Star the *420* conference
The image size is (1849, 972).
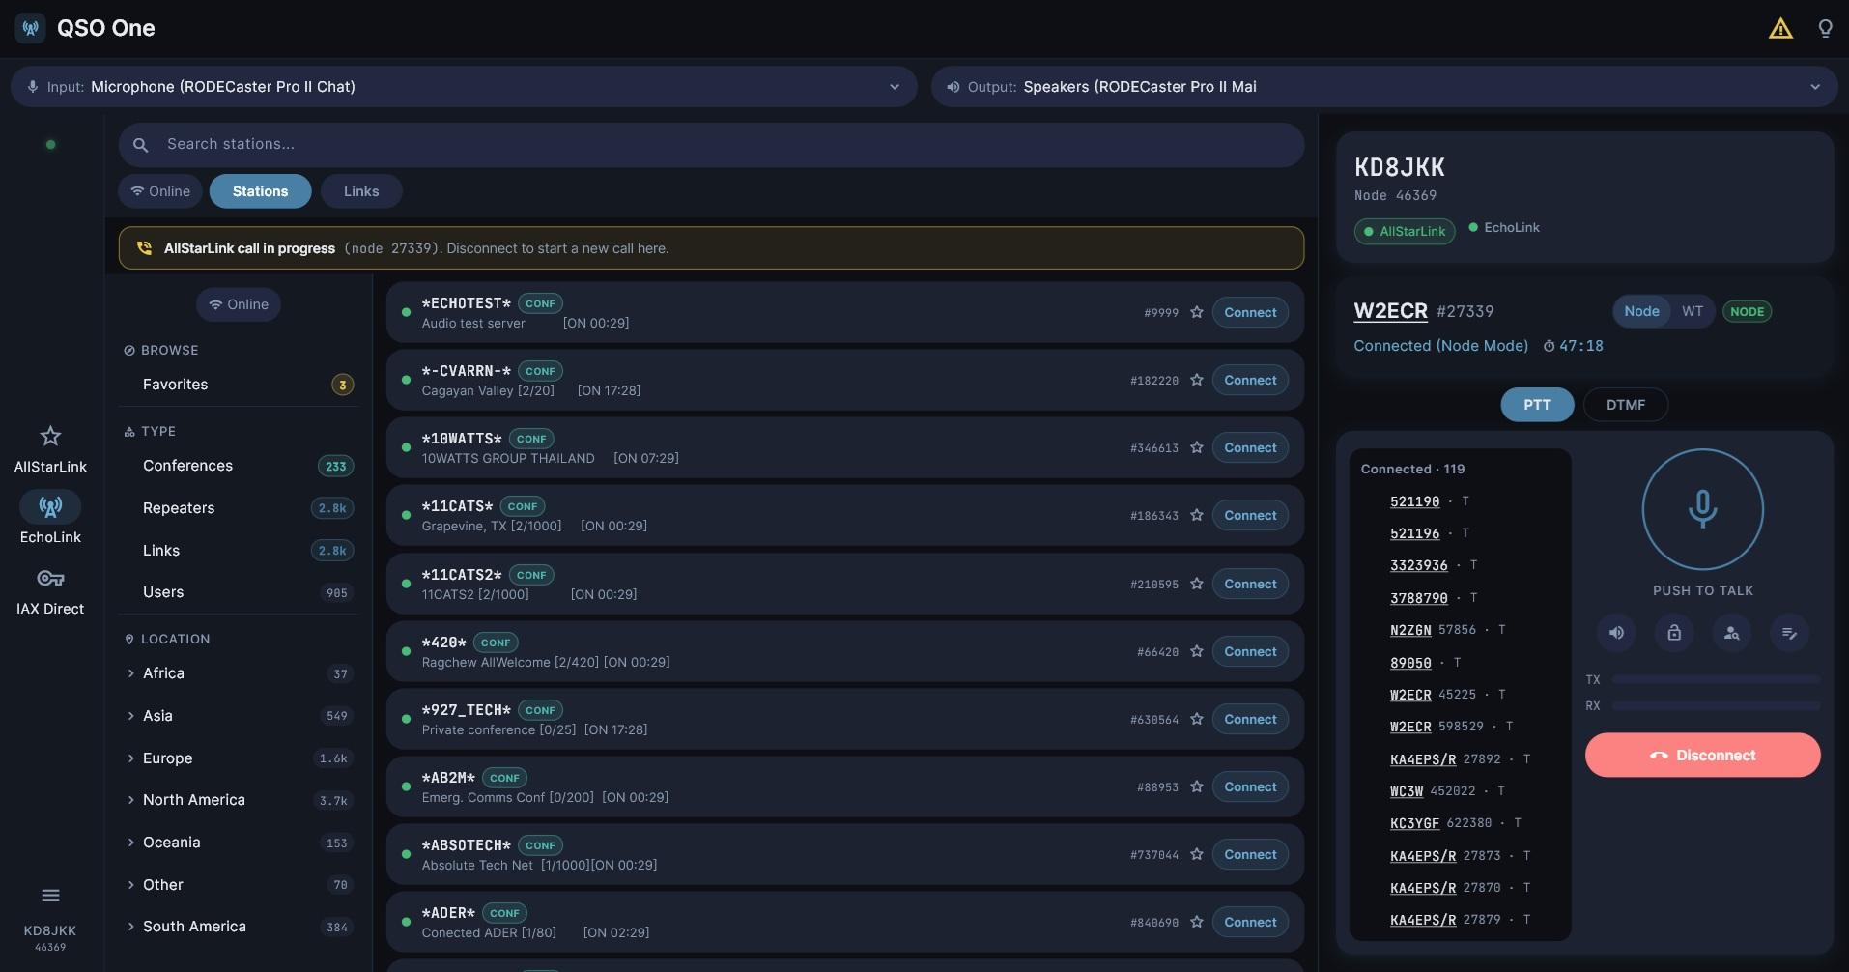coord(1197,651)
